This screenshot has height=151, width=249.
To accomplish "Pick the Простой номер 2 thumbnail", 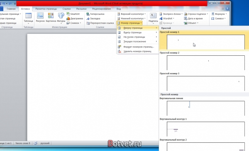I will coord(206,63).
